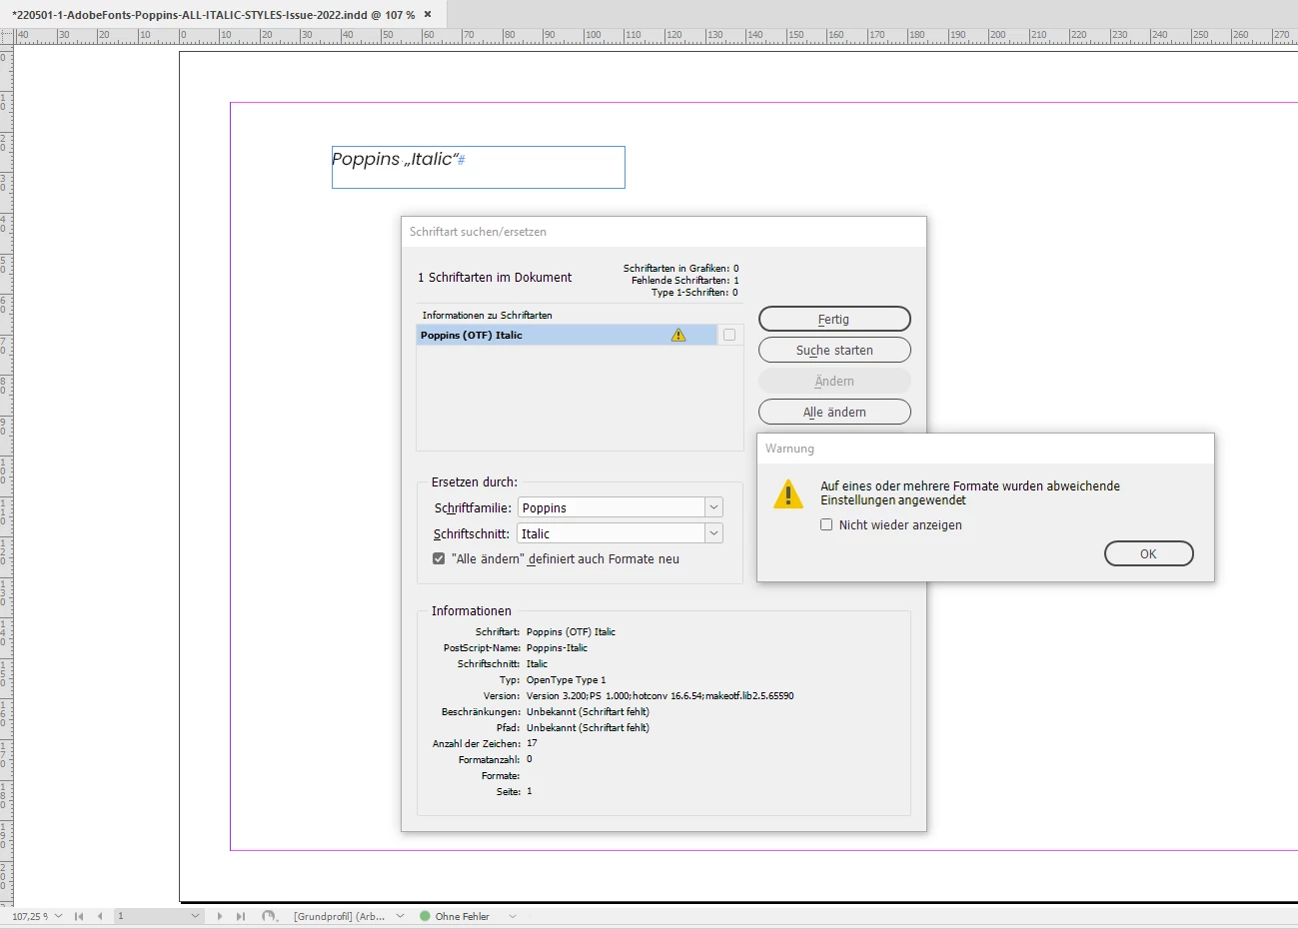Click the Version info line text
Image resolution: width=1298 pixels, height=929 pixels.
point(660,696)
